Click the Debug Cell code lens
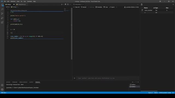The width and height of the screenshot is (175, 98). [24, 10]
